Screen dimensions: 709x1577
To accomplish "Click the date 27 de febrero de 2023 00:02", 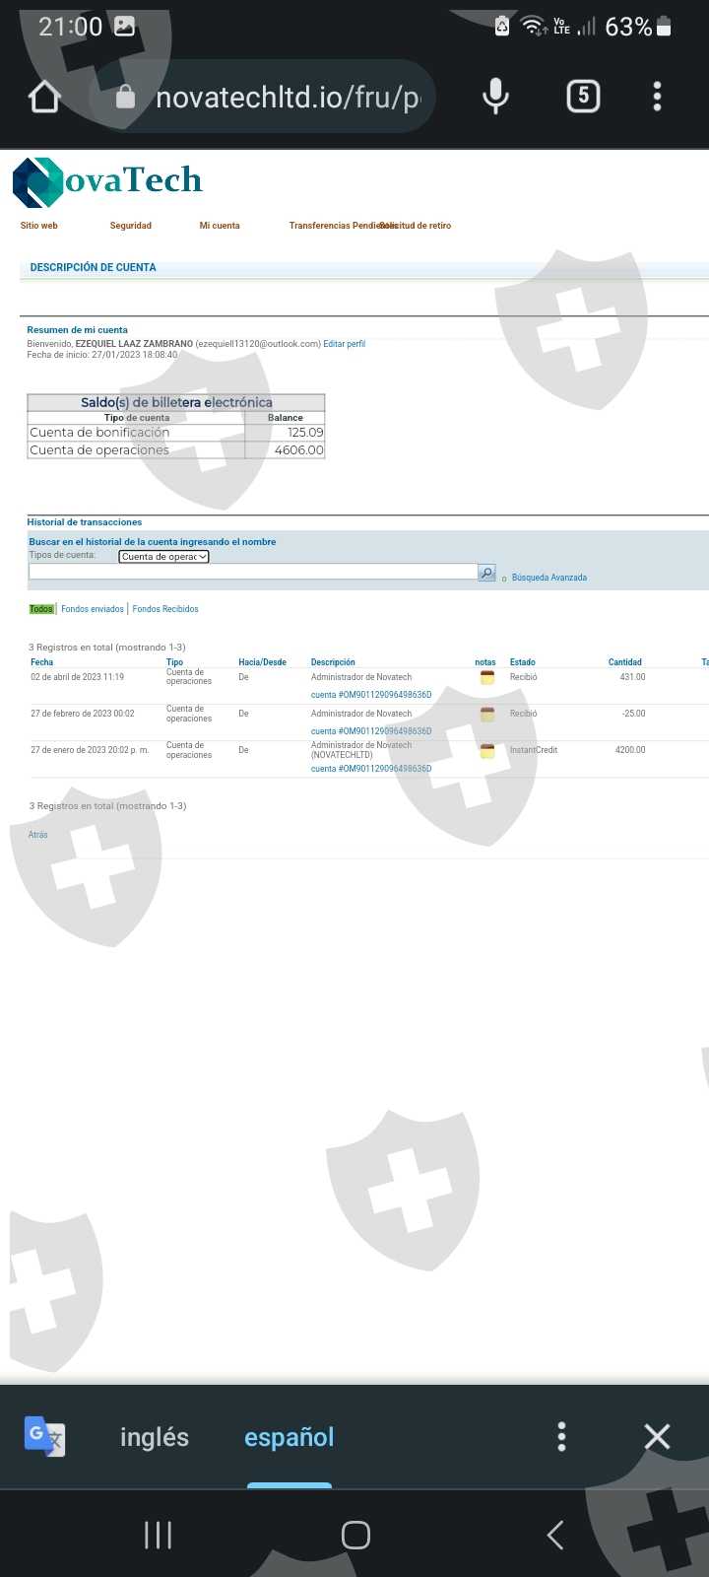I will [83, 714].
